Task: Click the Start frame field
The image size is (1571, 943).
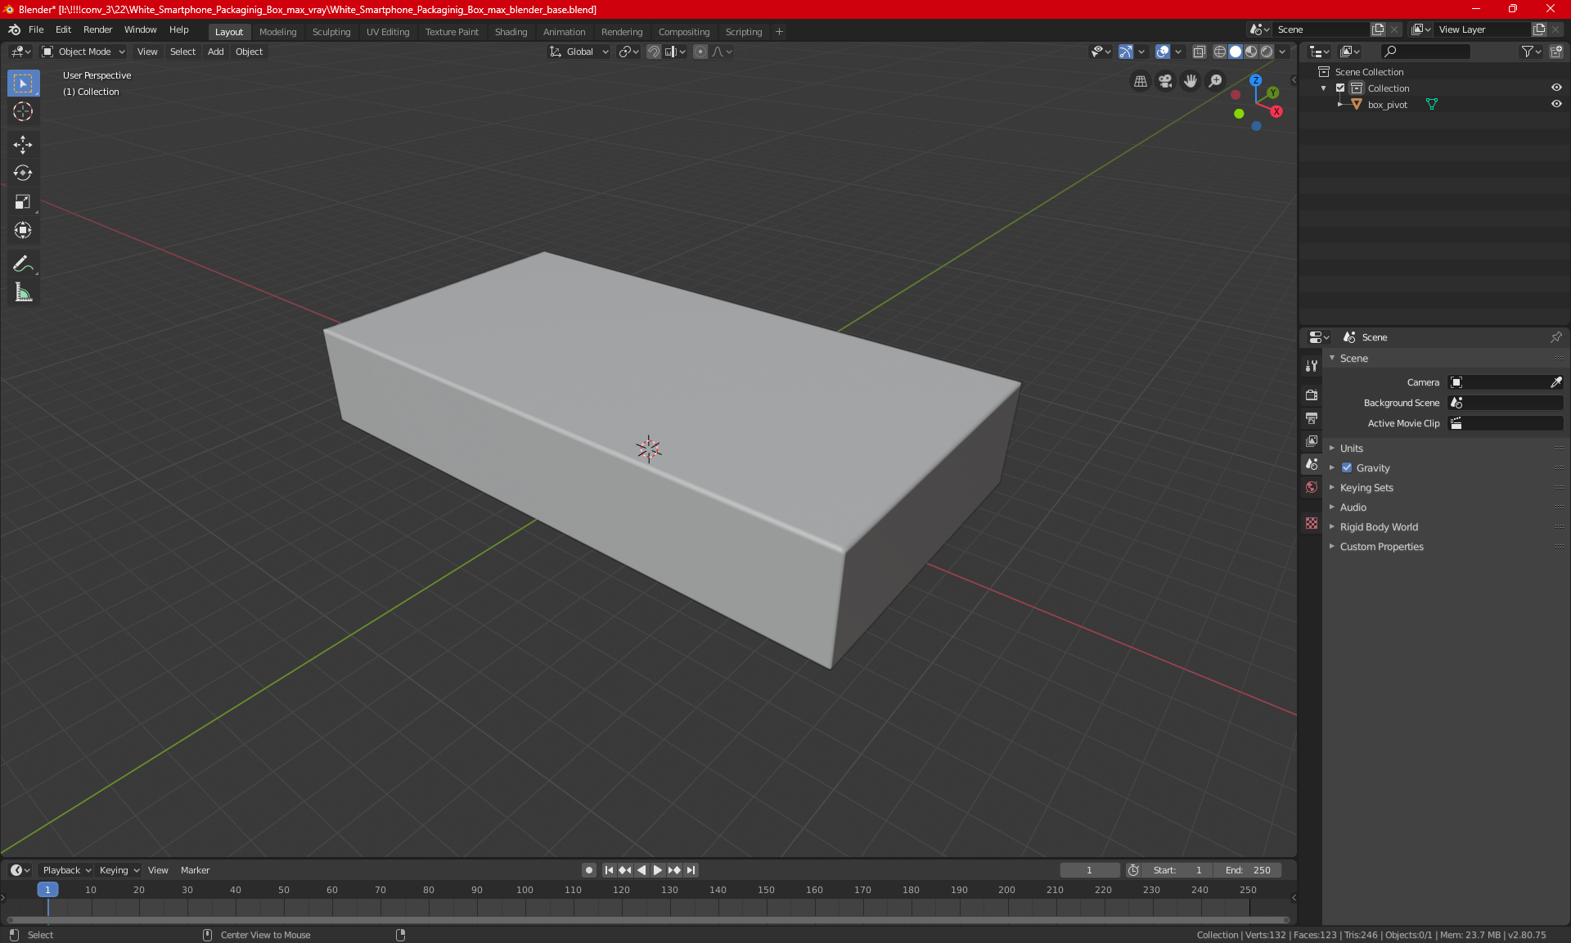Action: tap(1177, 870)
